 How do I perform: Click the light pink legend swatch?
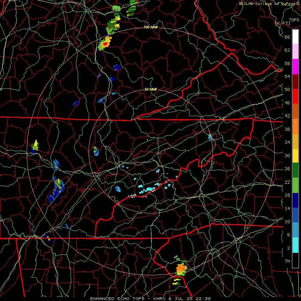(295, 51)
